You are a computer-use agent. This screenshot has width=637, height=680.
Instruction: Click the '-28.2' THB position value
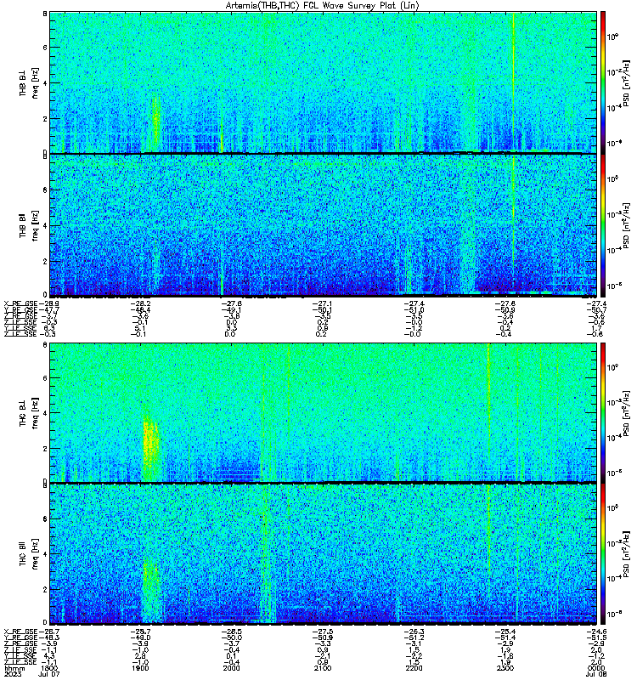(140, 304)
